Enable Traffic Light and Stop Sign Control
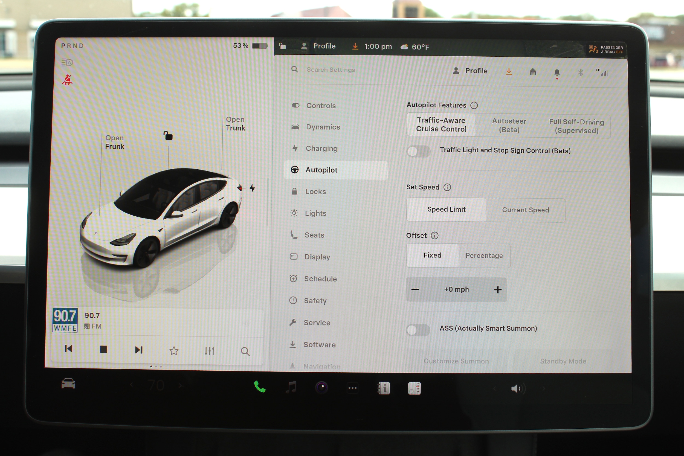684x456 pixels. click(419, 151)
